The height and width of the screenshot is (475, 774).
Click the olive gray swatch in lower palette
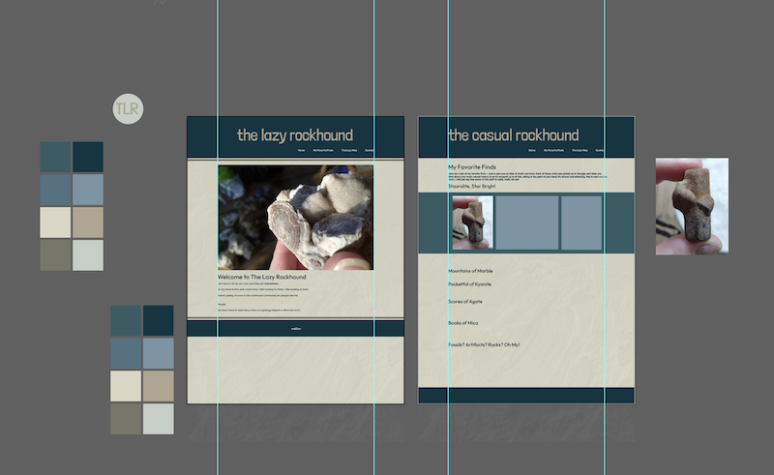(x=126, y=419)
